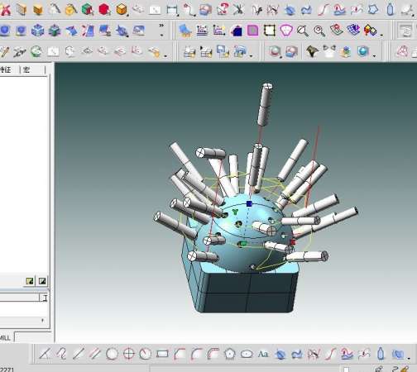Screen dimensions: 417x372
Task: Switch to the 宏 tab
Action: pos(26,69)
